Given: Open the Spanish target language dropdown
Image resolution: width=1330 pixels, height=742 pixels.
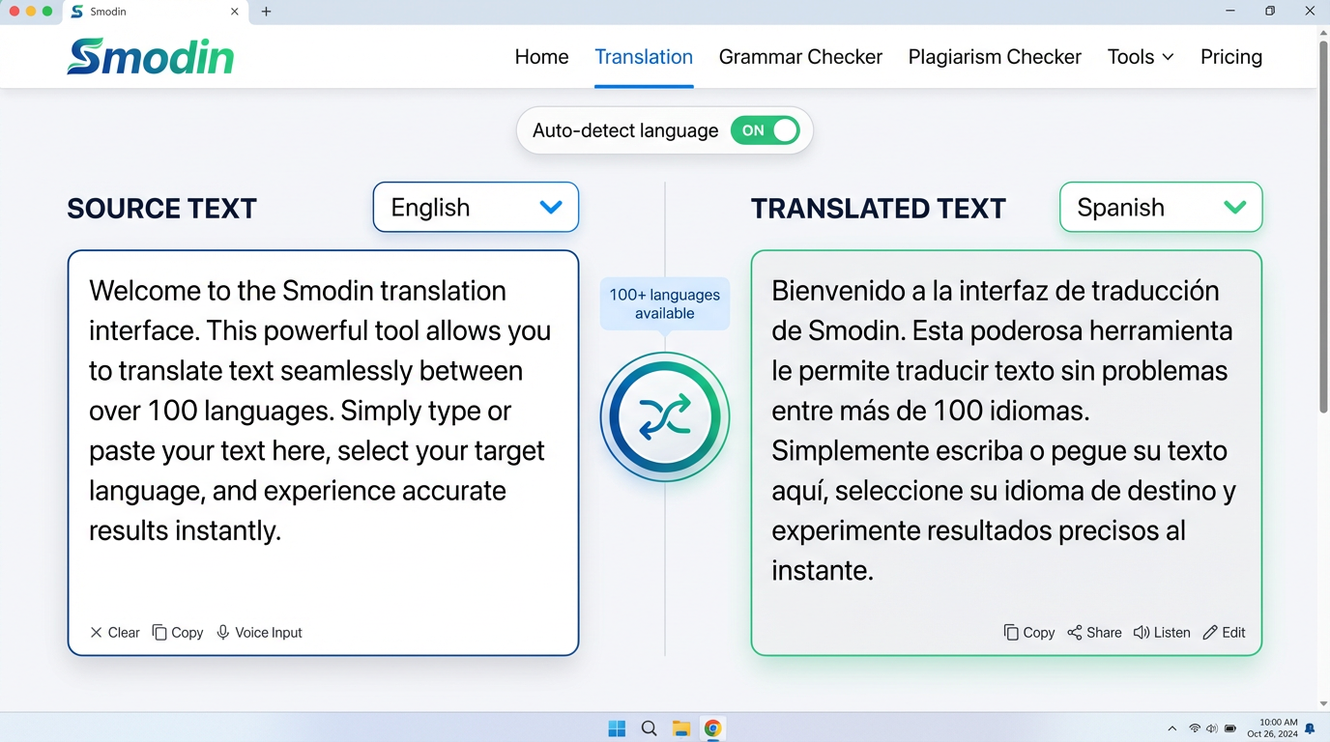Looking at the screenshot, I should click(1160, 207).
